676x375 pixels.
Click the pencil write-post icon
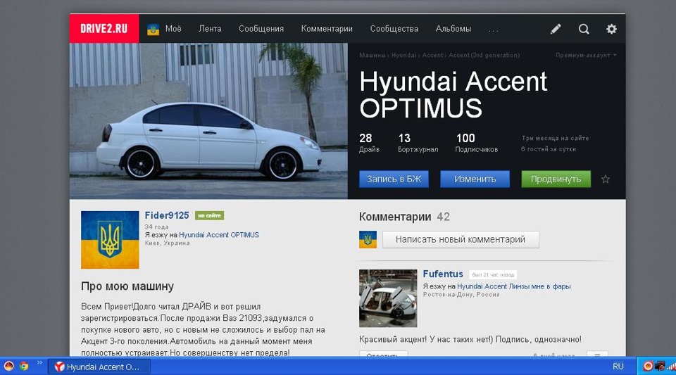[556, 29]
